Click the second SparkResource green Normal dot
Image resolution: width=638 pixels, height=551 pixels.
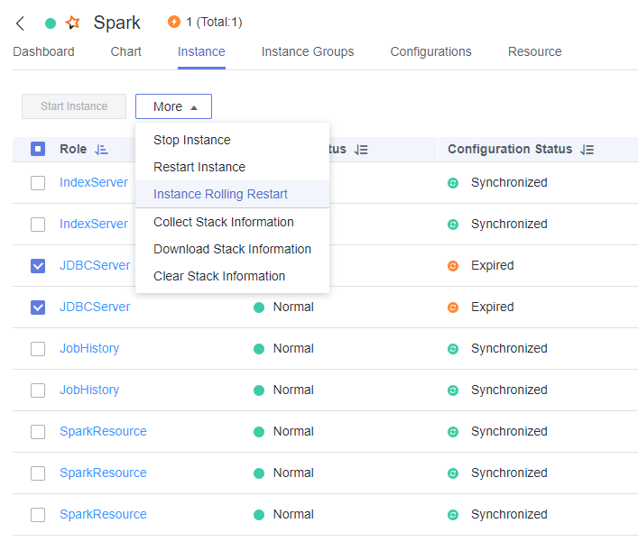point(259,473)
